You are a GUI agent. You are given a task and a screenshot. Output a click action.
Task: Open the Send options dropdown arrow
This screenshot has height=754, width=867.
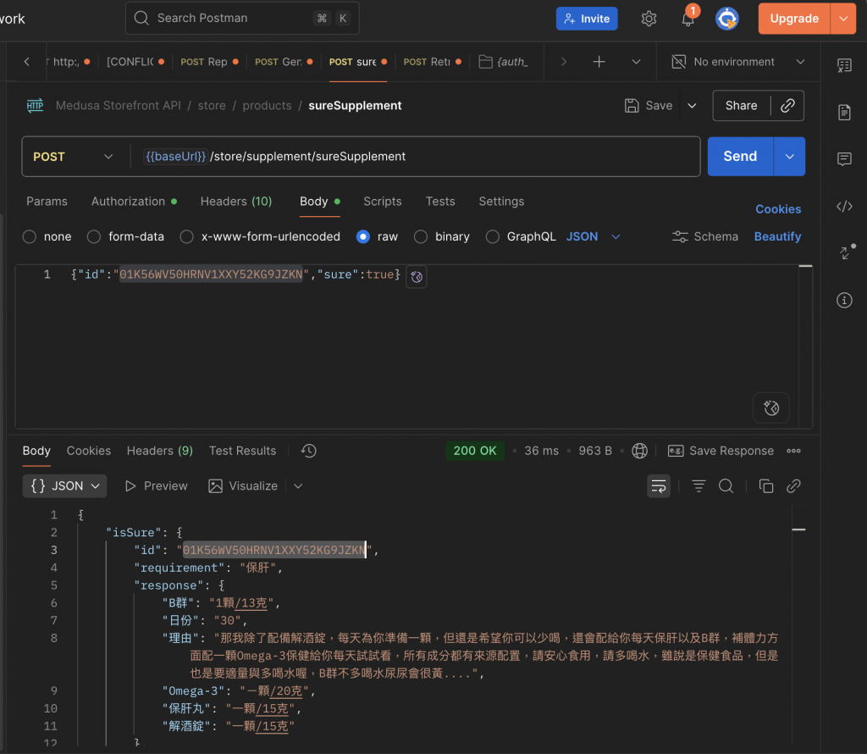[789, 157]
